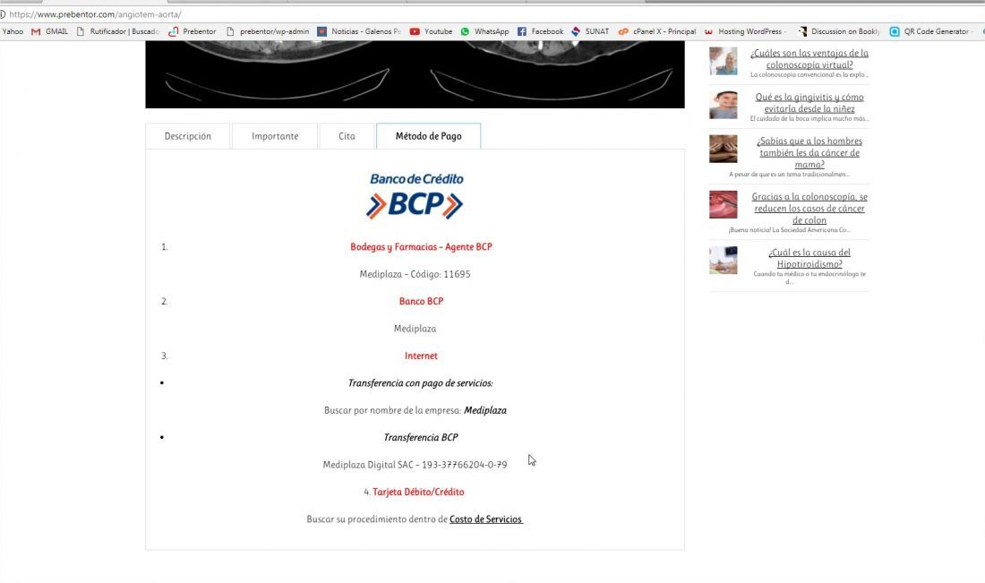Switch to the Importante tab
Image resolution: width=985 pixels, height=583 pixels.
pos(275,136)
